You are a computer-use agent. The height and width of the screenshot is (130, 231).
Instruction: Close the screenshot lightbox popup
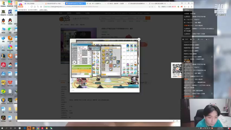coord(139,39)
